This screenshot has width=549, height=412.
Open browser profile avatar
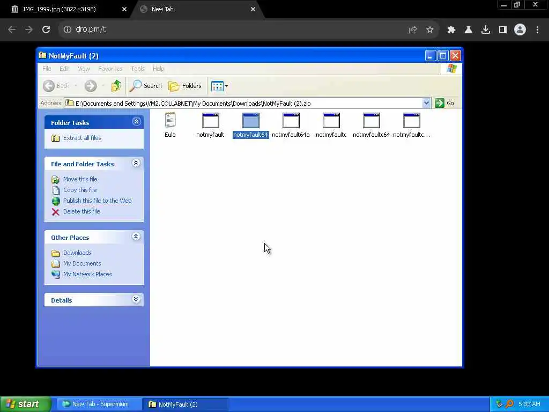(x=520, y=30)
